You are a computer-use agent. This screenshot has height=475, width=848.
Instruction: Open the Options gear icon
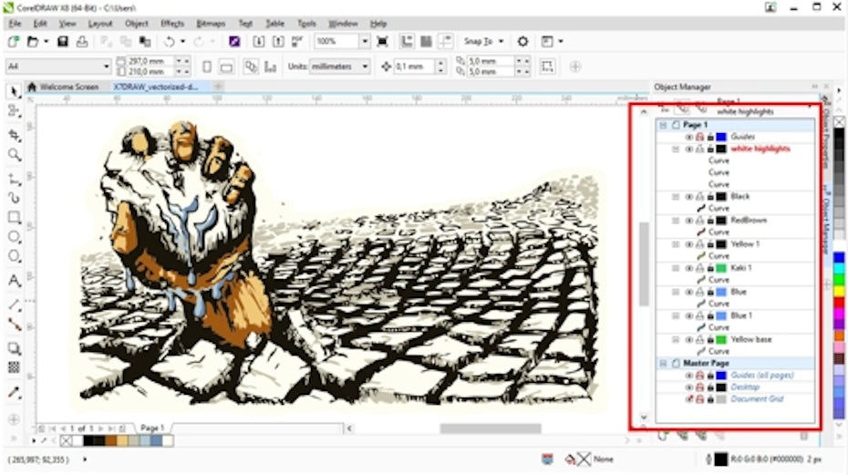(x=522, y=42)
